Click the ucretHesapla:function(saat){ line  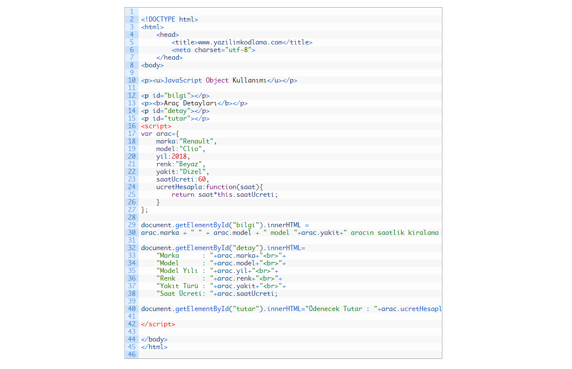pos(210,187)
